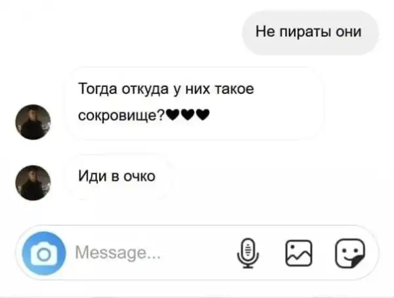The image size is (394, 298).
Task: Click the word "сокровище?" in the received message
Action: click(x=121, y=116)
